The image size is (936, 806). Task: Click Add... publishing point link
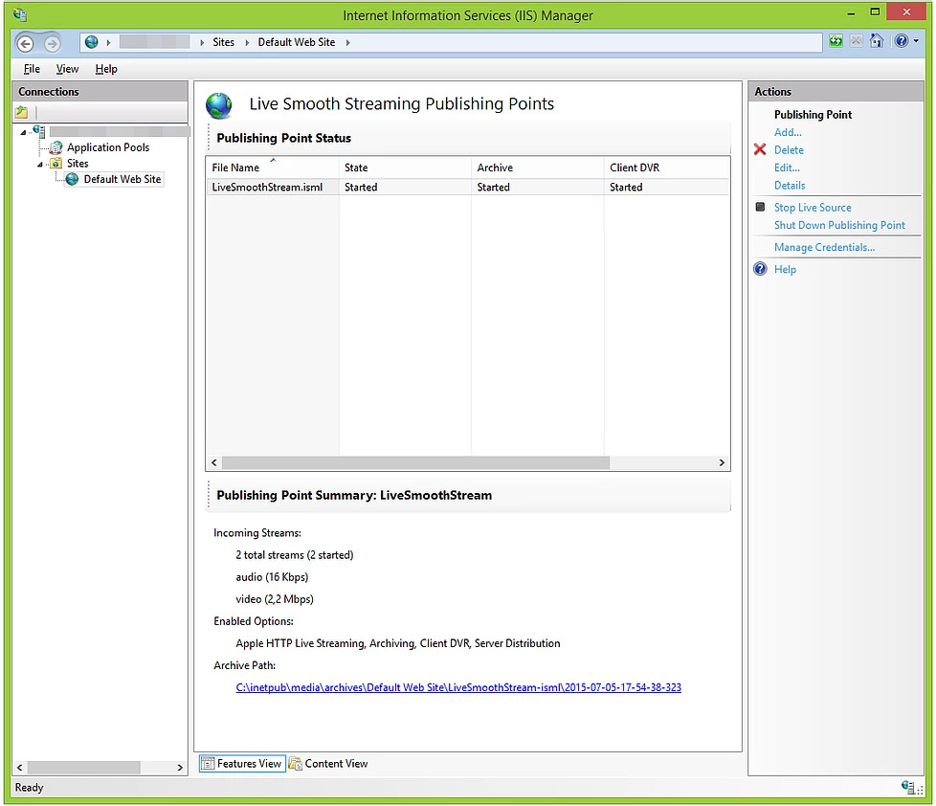tap(788, 132)
